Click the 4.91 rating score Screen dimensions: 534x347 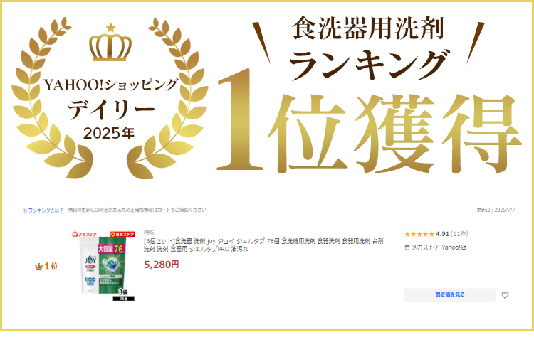click(442, 234)
